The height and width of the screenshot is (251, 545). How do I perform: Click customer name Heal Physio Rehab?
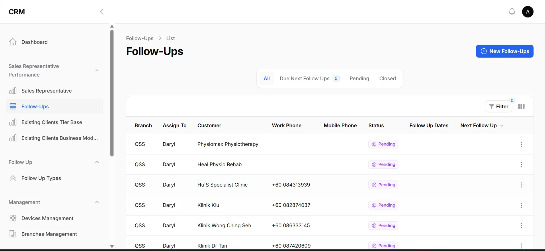tap(220, 164)
